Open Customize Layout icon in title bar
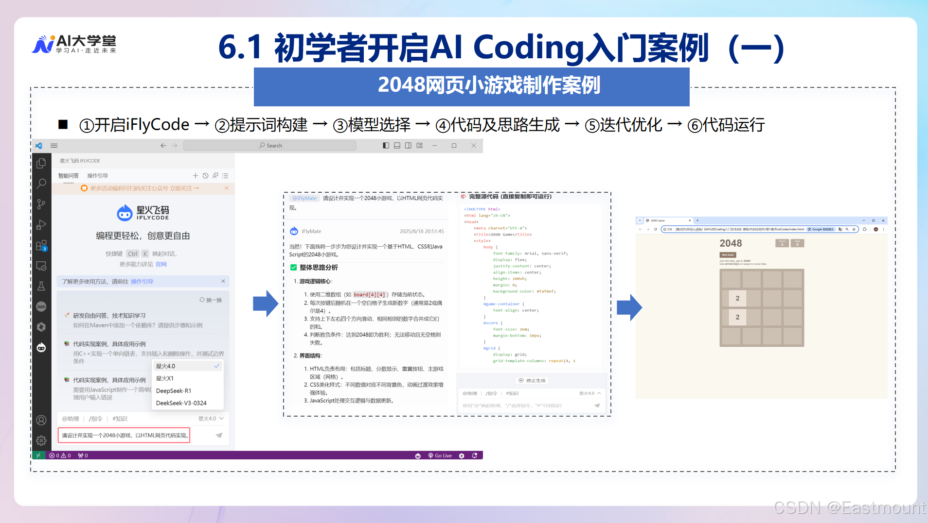The image size is (928, 523). coord(419,146)
